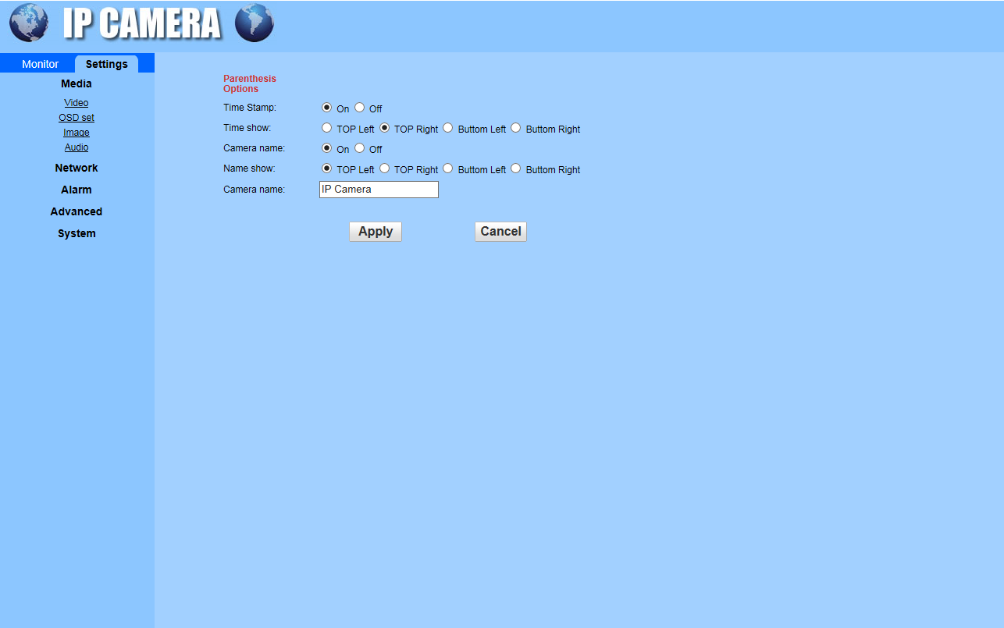Click the left globe logo icon

[x=29, y=23]
